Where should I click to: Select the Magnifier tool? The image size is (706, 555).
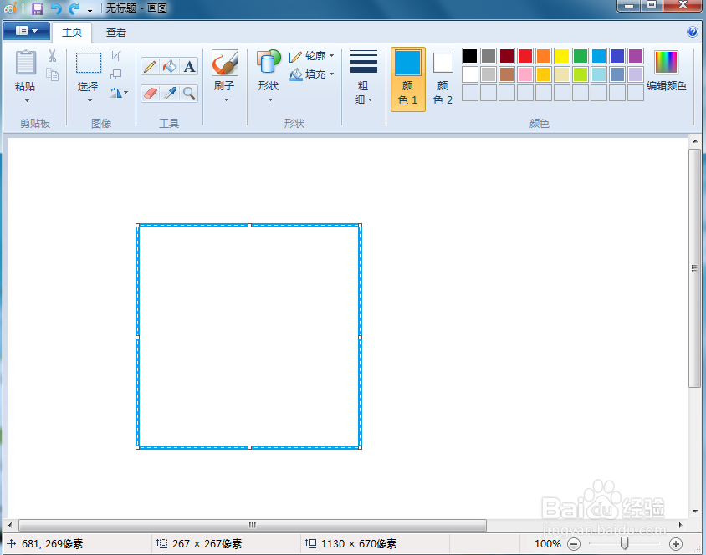pyautogui.click(x=189, y=94)
